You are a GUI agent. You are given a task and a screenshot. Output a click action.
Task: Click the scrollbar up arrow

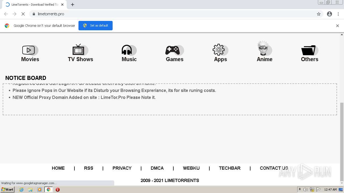(342, 34)
